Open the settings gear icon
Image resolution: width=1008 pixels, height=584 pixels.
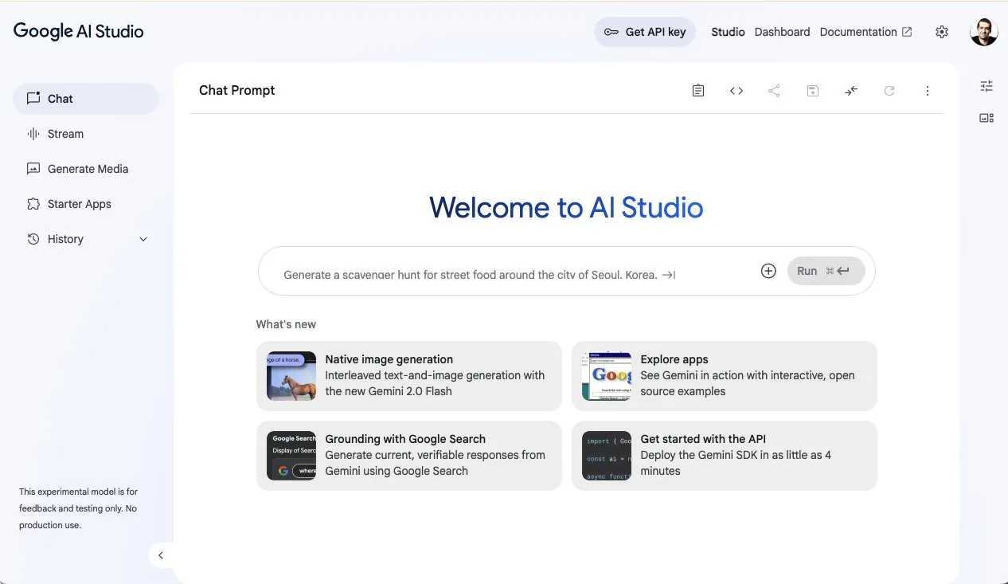tap(942, 32)
